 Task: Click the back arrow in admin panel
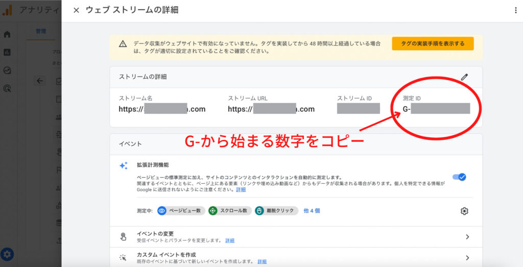40,81
